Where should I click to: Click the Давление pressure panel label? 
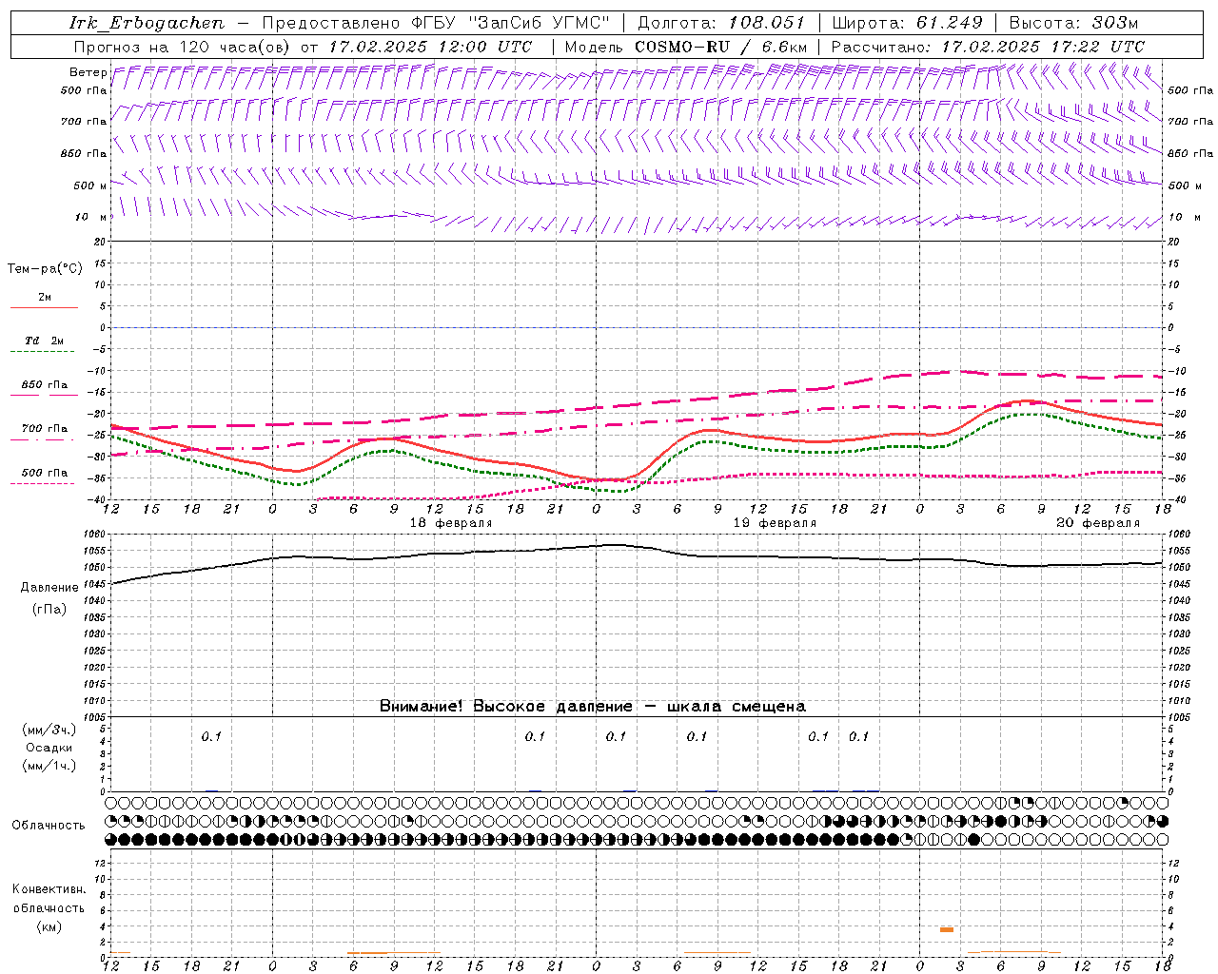(x=49, y=588)
